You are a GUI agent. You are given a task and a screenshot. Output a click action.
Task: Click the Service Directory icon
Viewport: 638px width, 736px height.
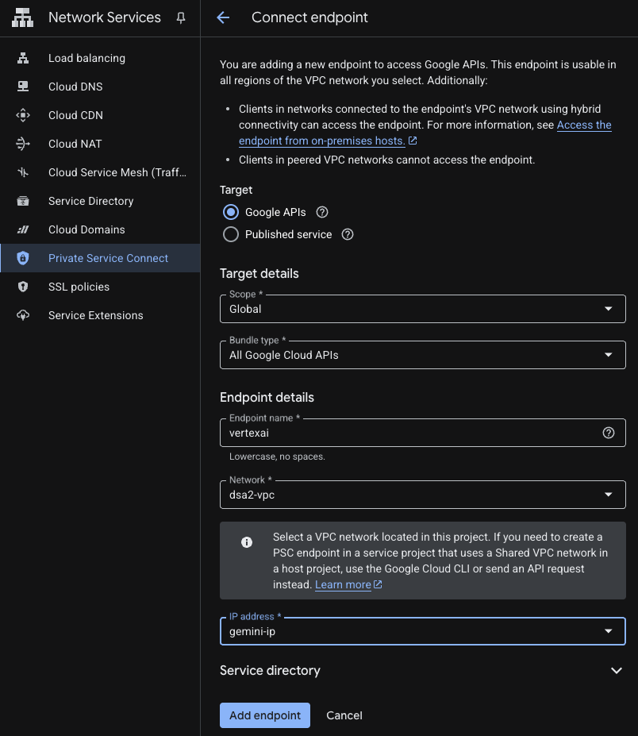(23, 202)
